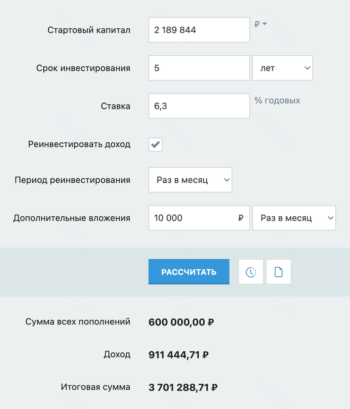
Task: Click the Стартовый капитал label
Action: [89, 30]
